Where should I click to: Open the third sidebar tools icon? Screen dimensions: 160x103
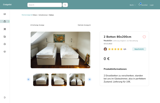(x=5, y=29)
